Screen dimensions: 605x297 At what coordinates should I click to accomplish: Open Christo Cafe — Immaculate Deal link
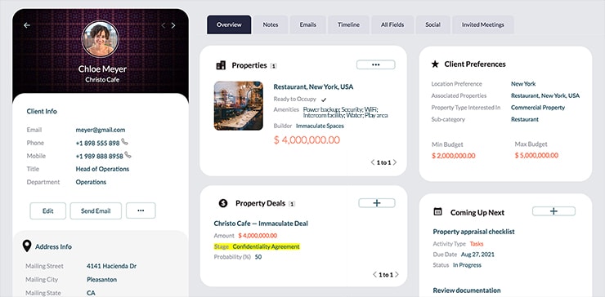(x=261, y=224)
